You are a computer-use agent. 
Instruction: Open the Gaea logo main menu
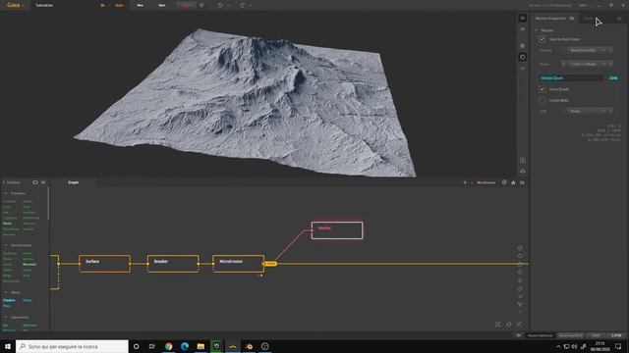pos(16,5)
